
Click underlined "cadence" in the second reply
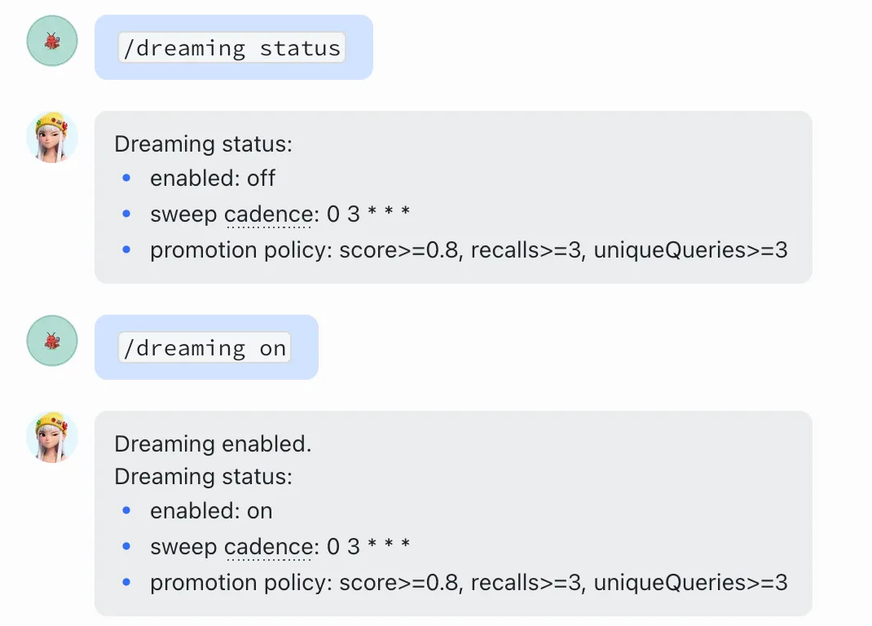pos(269,547)
